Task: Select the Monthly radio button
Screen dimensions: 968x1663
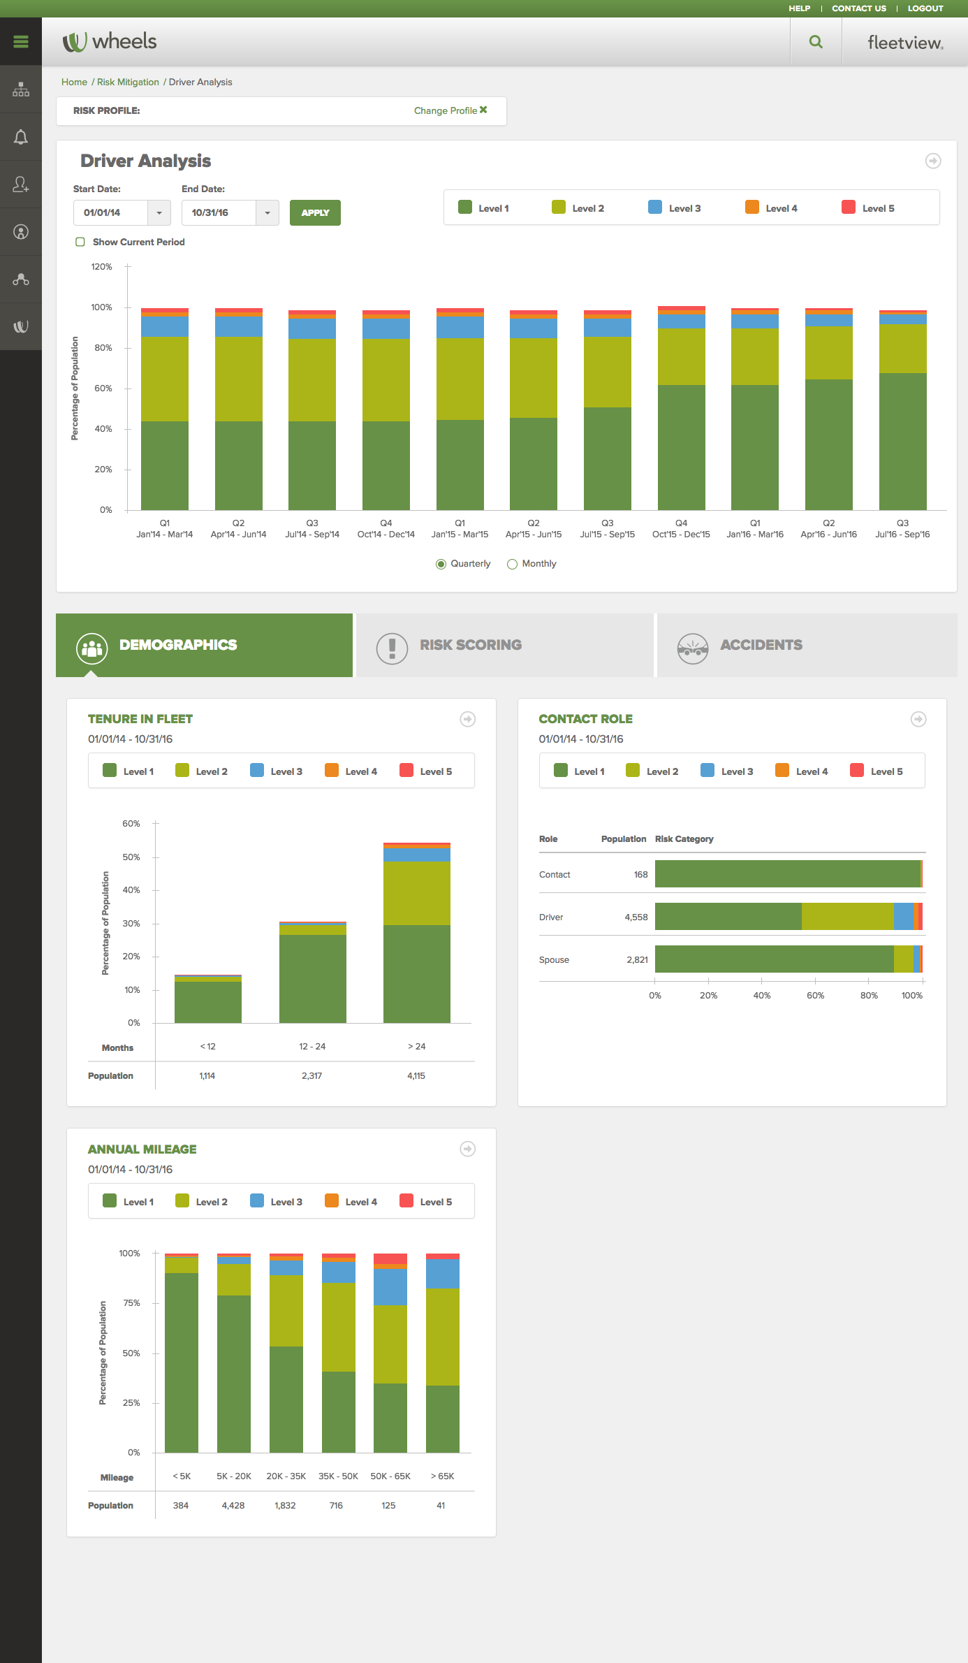Action: 513,564
